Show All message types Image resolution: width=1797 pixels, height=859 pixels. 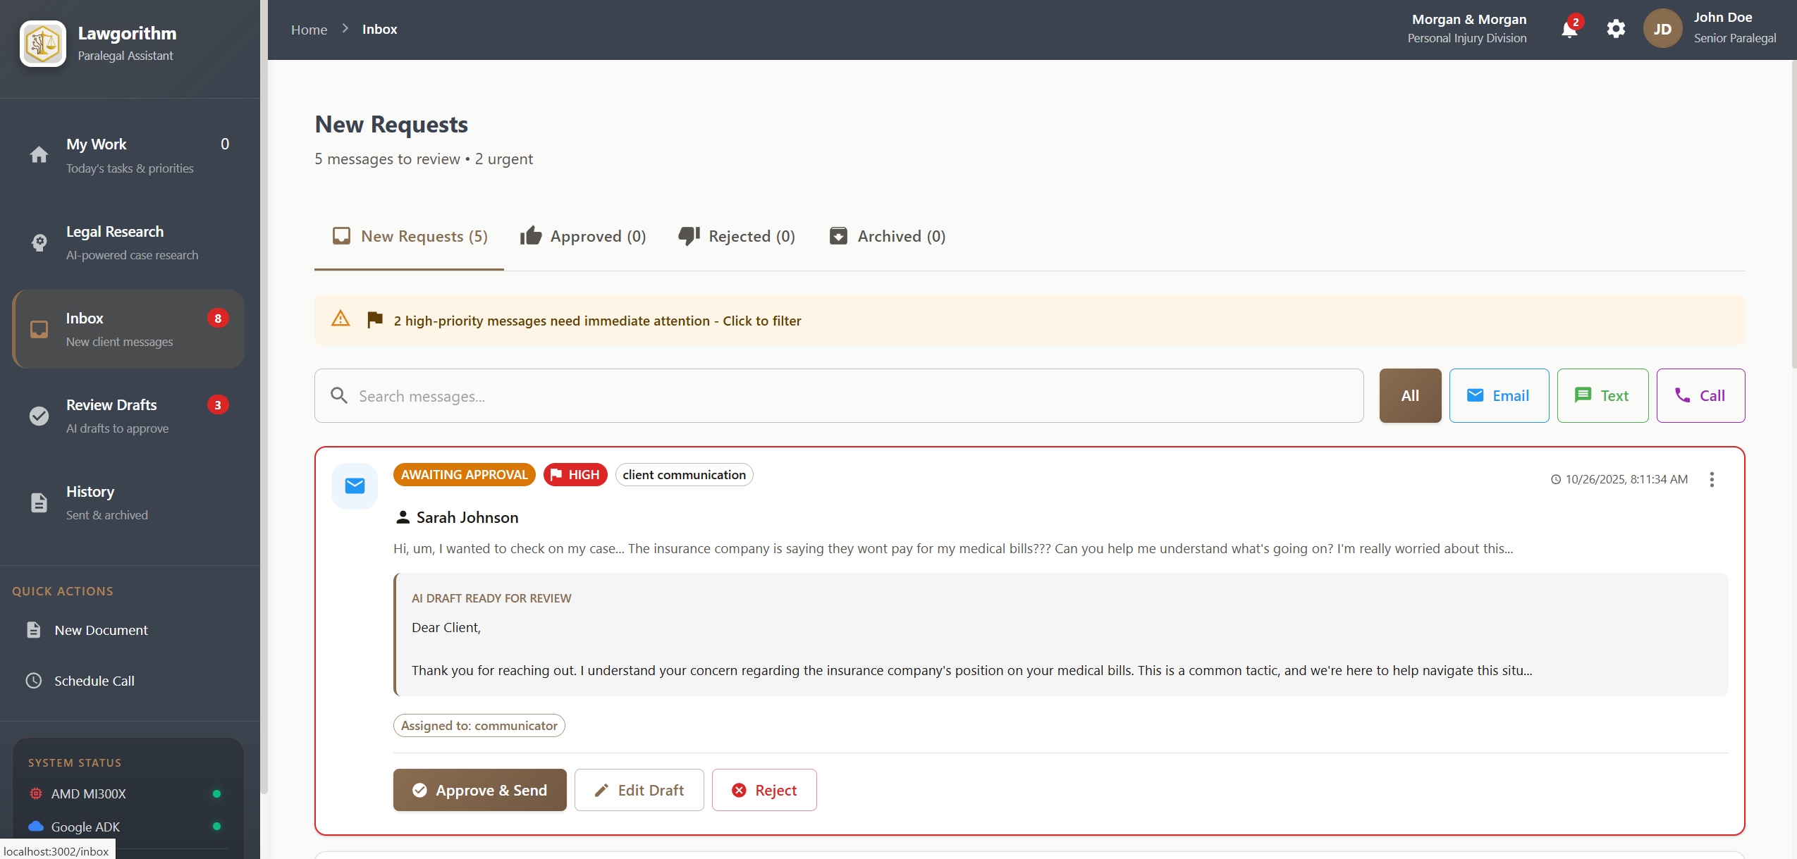tap(1409, 395)
